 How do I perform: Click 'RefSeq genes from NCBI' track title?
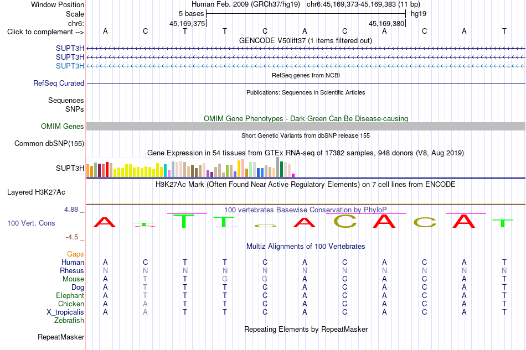[306, 75]
